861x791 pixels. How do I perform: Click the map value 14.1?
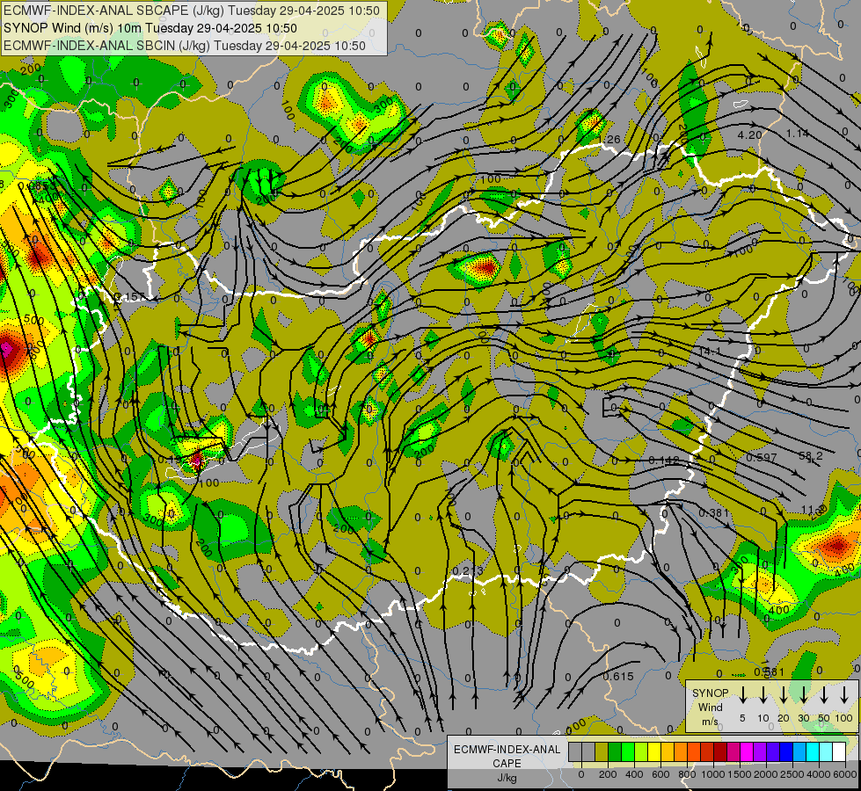click(x=710, y=350)
